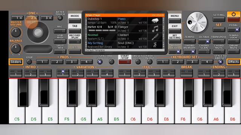
Task: Click the Setting button
Action: pos(219,19)
